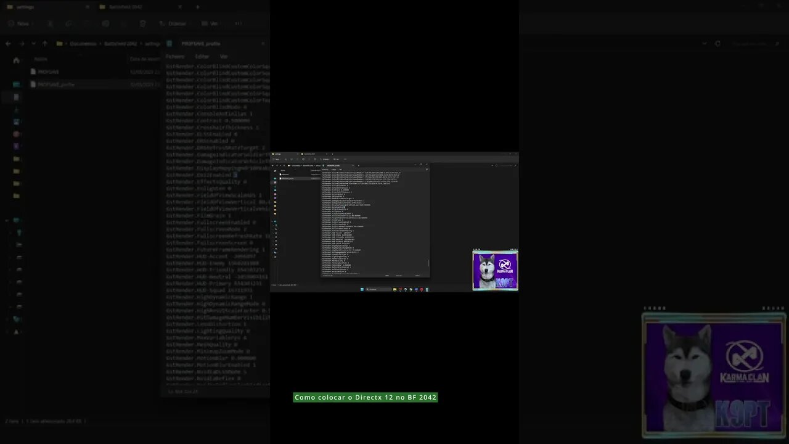This screenshot has height=444, width=789.
Task: Click the GstRender.NvidiaReflex line
Action: point(203,379)
